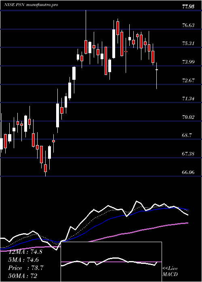
Task: Select the 66.06 price axis label
Action: (x=188, y=172)
